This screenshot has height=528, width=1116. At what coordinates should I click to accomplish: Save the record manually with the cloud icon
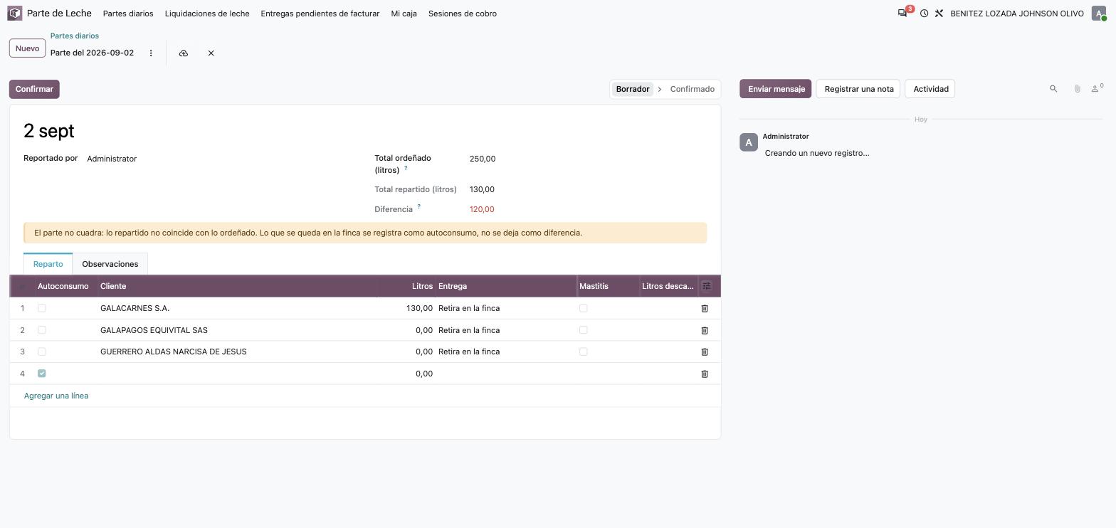point(184,53)
